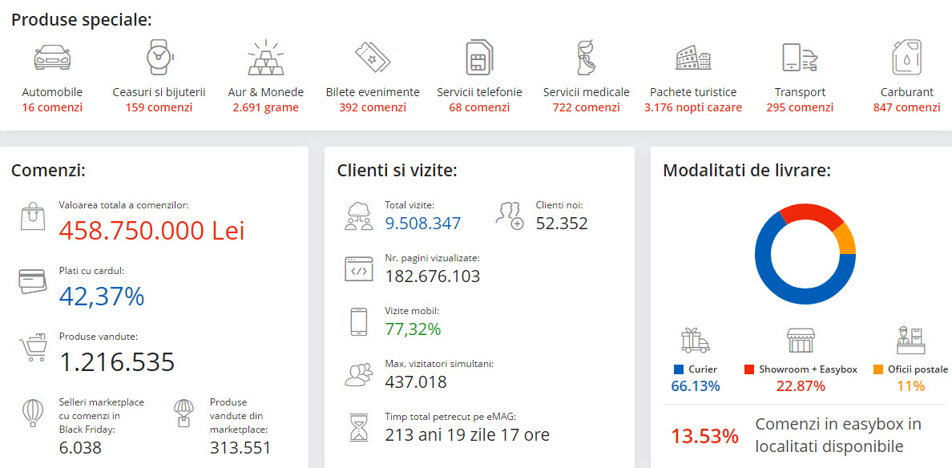Open the Bilete evenimente ticket icon
Image resolution: width=952 pixels, height=468 pixels.
pos(373,58)
